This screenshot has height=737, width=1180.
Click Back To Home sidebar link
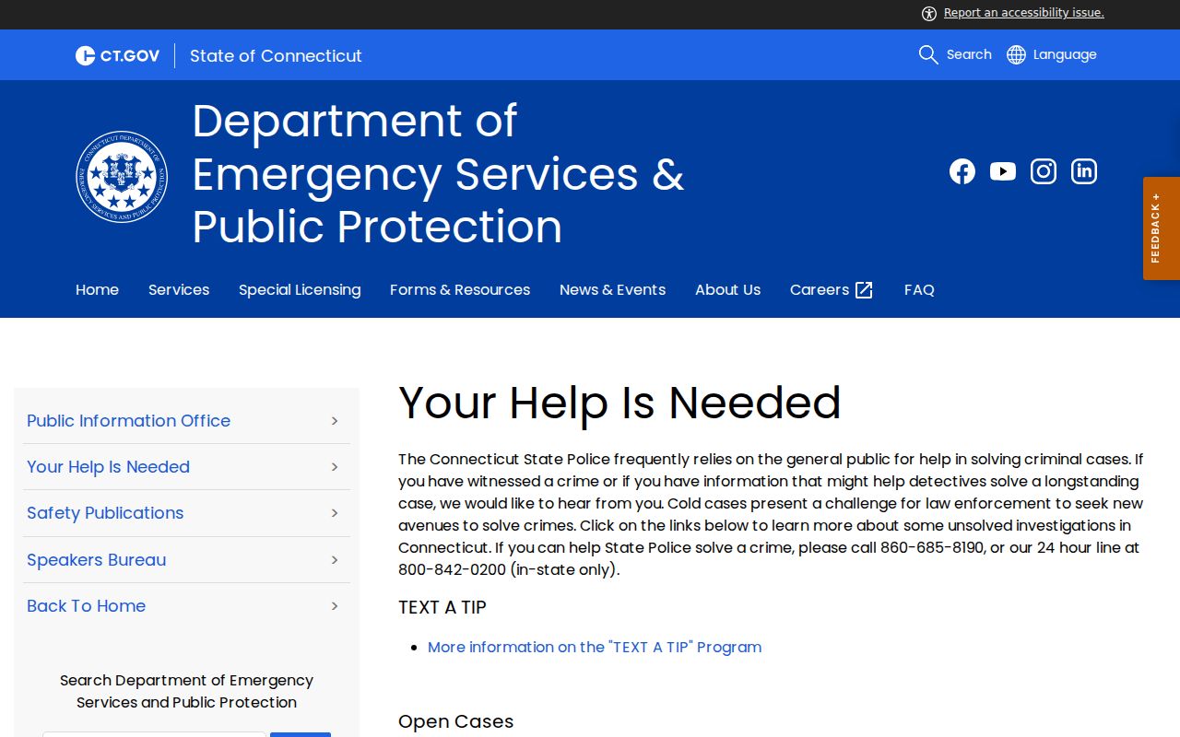(x=86, y=606)
